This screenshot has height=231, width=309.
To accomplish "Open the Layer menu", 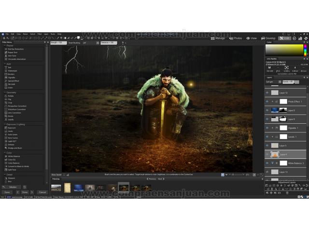I will (46, 34).
